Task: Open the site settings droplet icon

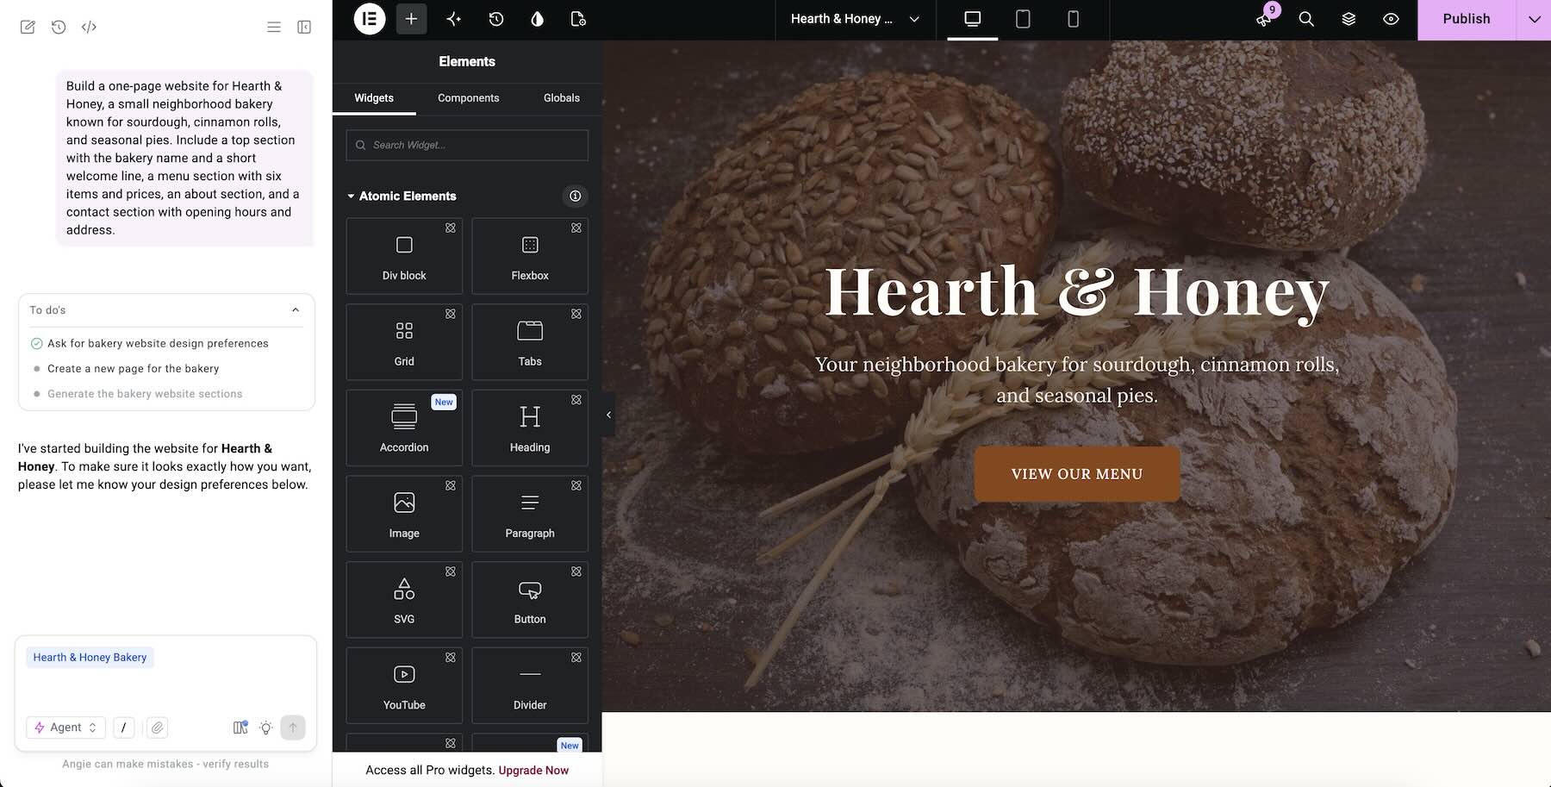Action: click(x=538, y=19)
